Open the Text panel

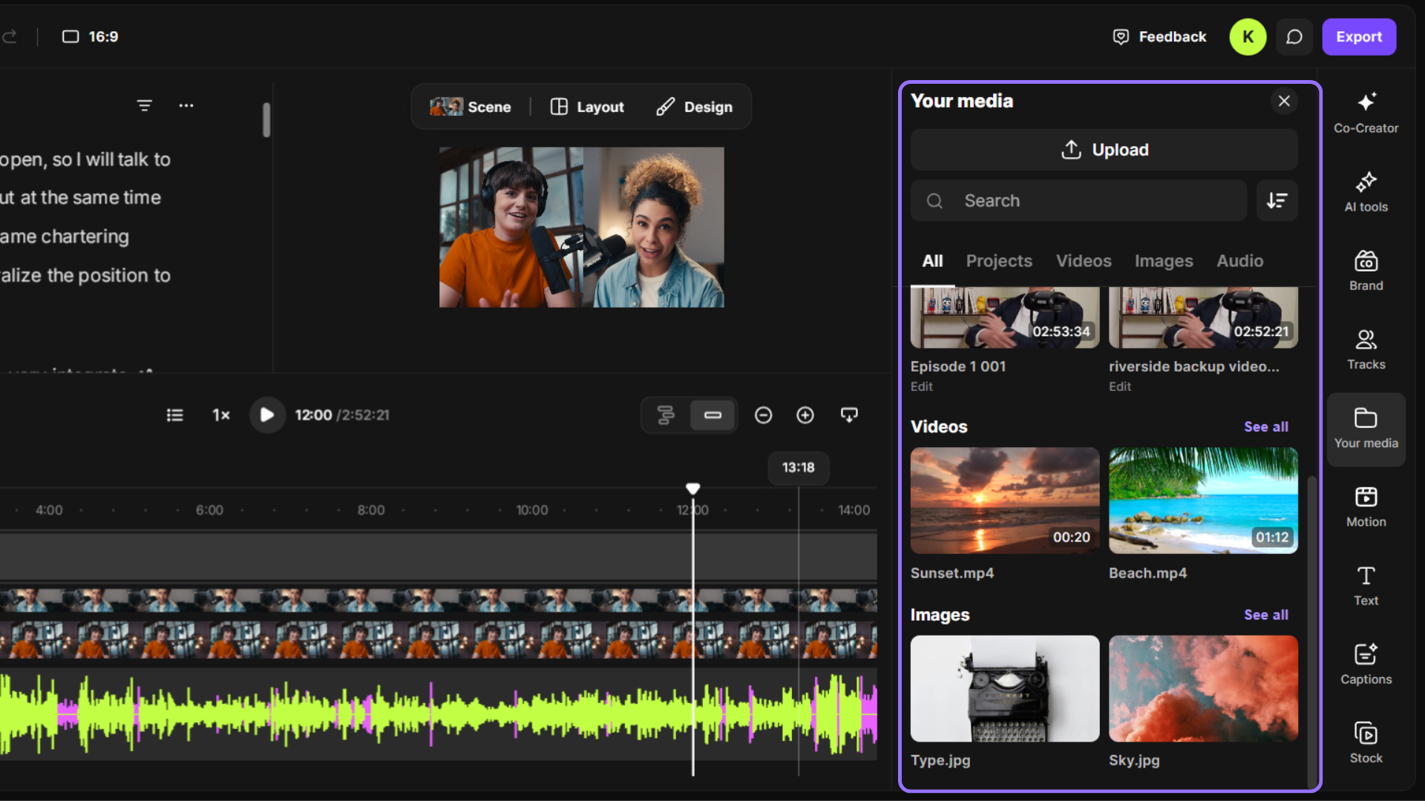click(x=1366, y=586)
